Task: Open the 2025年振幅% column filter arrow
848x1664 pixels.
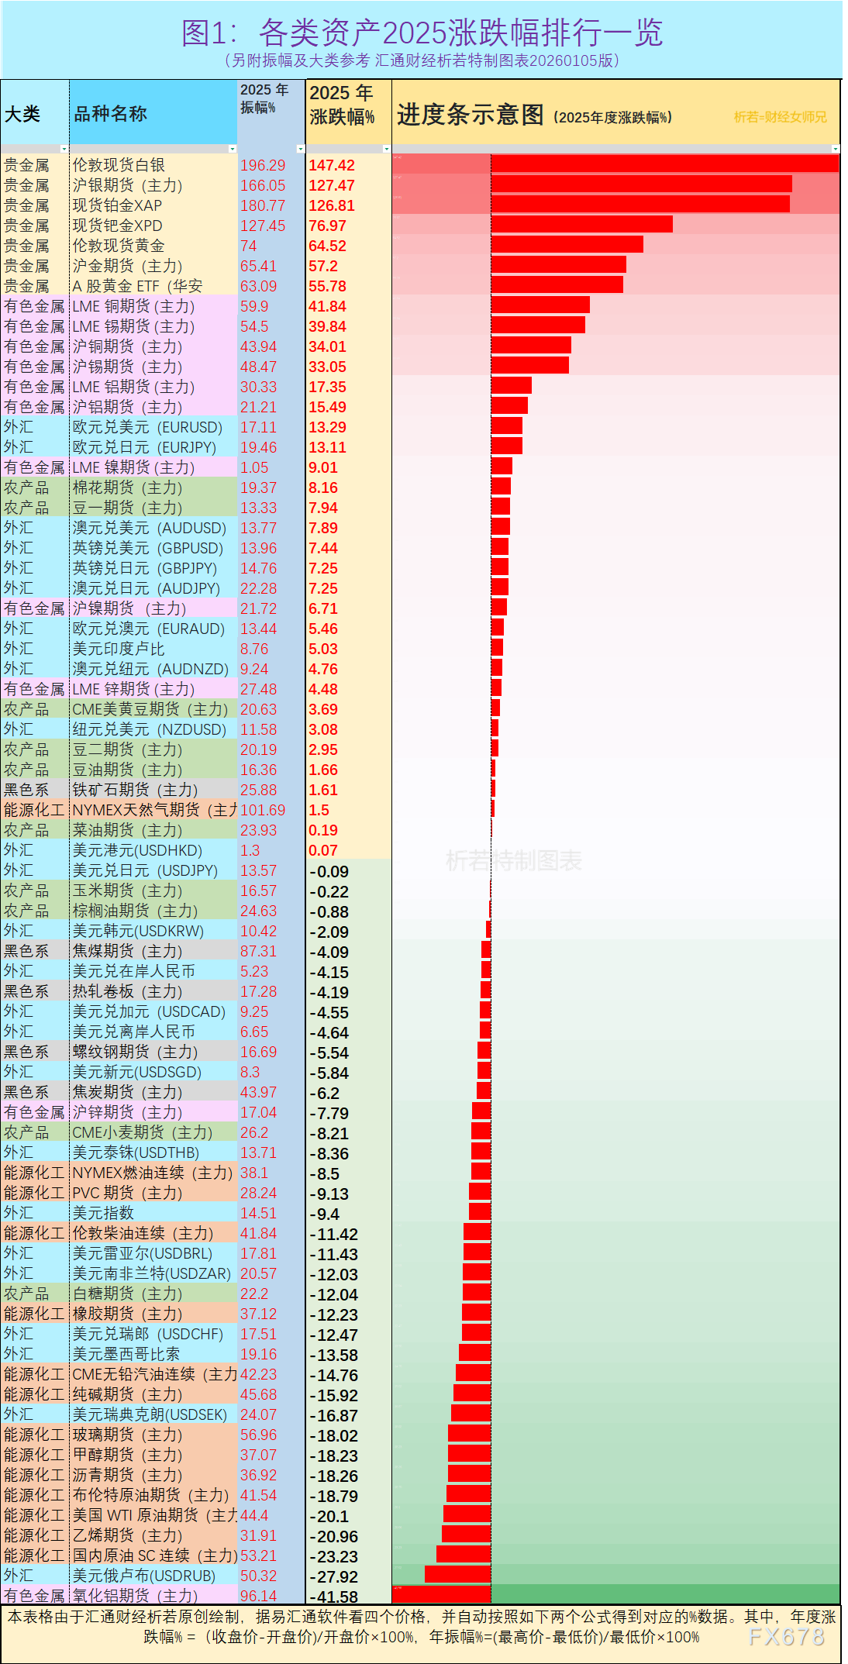Action: coord(301,149)
